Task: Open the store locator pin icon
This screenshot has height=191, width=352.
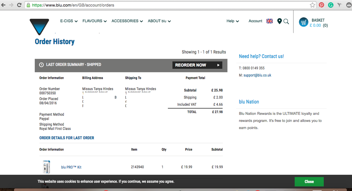Action: (x=279, y=21)
